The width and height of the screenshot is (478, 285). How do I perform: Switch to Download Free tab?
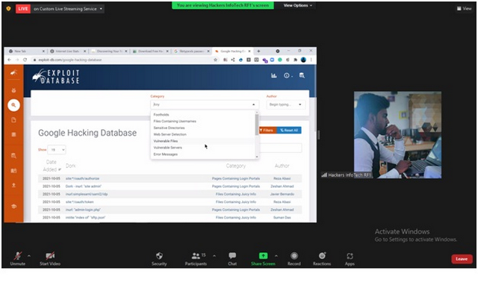tap(150, 51)
